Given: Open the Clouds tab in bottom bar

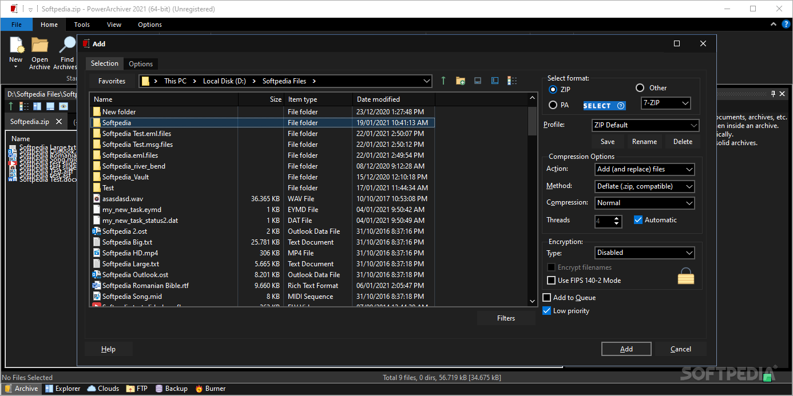Looking at the screenshot, I should [103, 389].
